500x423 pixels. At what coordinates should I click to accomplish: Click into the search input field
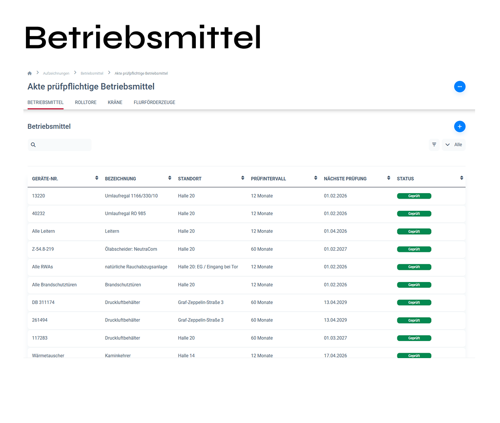coord(63,144)
